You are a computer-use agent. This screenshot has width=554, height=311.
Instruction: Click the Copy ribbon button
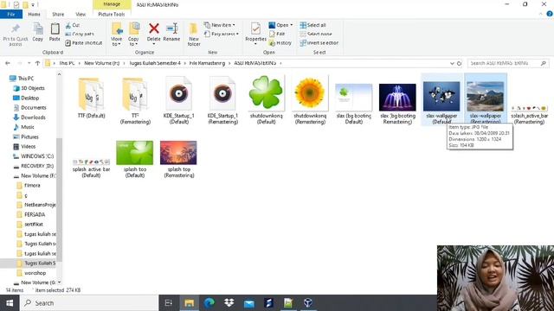click(x=38, y=32)
